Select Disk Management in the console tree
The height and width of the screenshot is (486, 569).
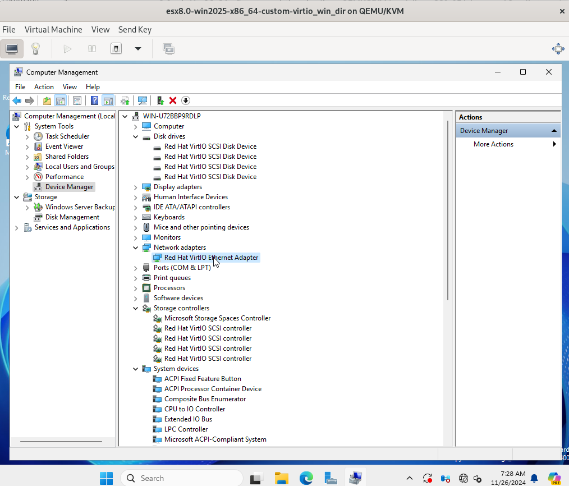(72, 217)
